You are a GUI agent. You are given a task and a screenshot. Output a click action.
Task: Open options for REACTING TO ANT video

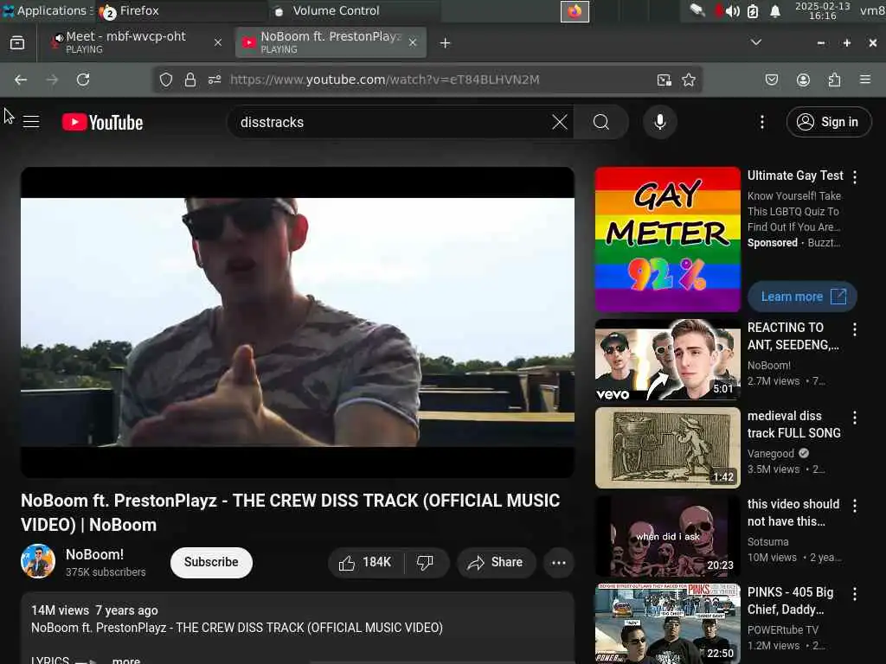coord(855,329)
